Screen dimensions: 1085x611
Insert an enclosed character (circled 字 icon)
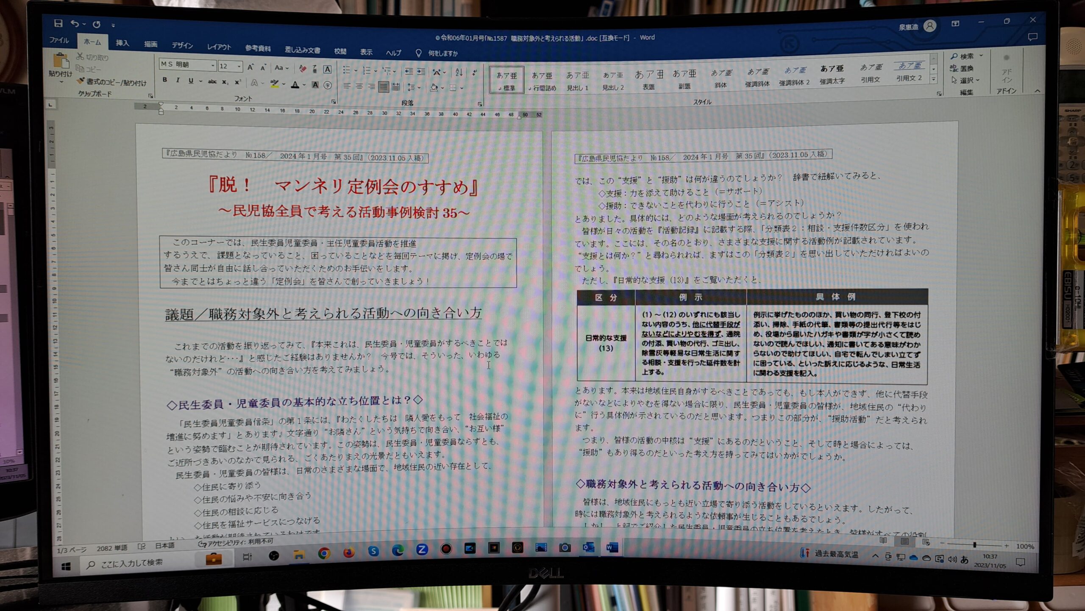click(x=328, y=86)
